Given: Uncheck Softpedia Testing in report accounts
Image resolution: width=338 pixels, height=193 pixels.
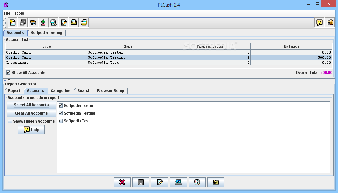Looking at the screenshot, I should click(60, 113).
